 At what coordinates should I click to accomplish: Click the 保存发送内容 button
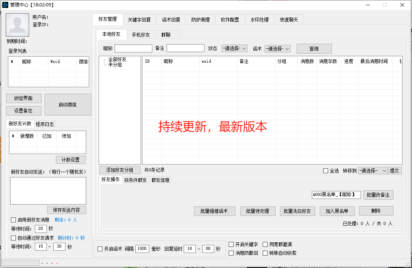click(67, 210)
